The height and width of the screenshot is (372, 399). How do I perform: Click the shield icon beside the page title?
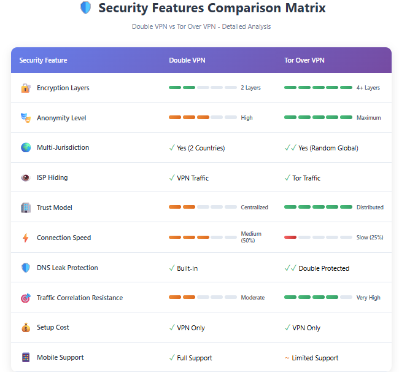85,8
